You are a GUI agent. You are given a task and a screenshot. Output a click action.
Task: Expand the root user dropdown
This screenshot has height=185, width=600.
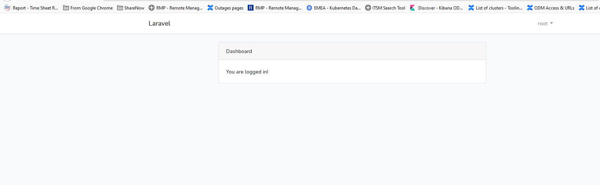click(545, 23)
